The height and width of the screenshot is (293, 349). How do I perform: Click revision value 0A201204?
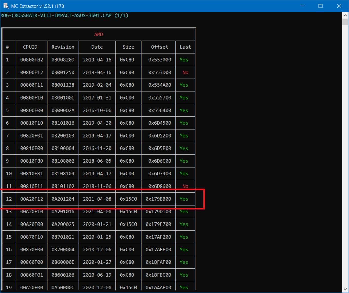[63, 199]
